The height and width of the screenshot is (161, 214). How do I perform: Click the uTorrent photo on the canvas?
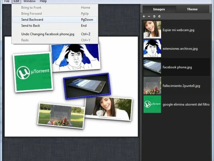click(x=33, y=72)
